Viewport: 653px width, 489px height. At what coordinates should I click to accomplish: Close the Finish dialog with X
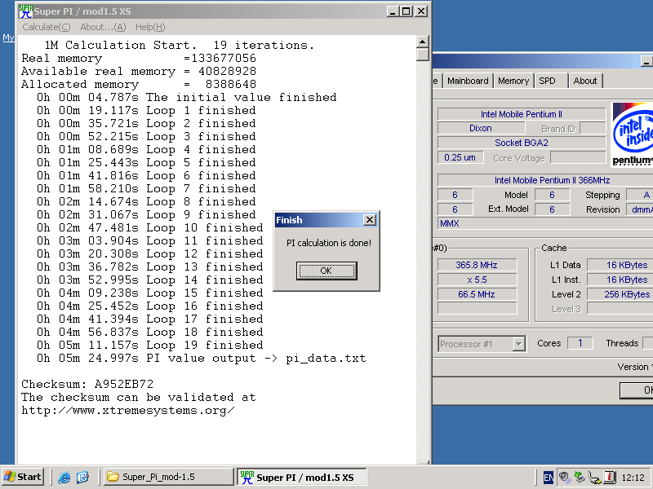point(370,220)
